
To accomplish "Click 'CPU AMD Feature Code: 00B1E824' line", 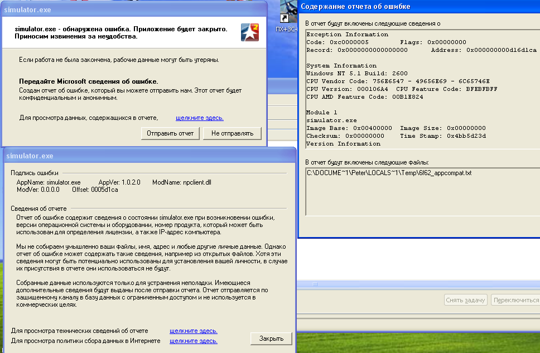I will click(x=365, y=97).
